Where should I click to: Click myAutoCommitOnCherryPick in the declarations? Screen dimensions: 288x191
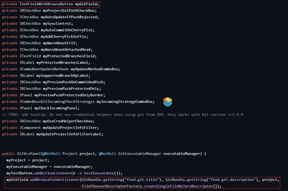(x=66, y=30)
